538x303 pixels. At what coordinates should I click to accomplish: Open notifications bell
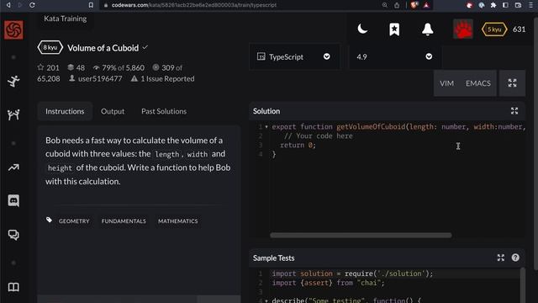(428, 29)
